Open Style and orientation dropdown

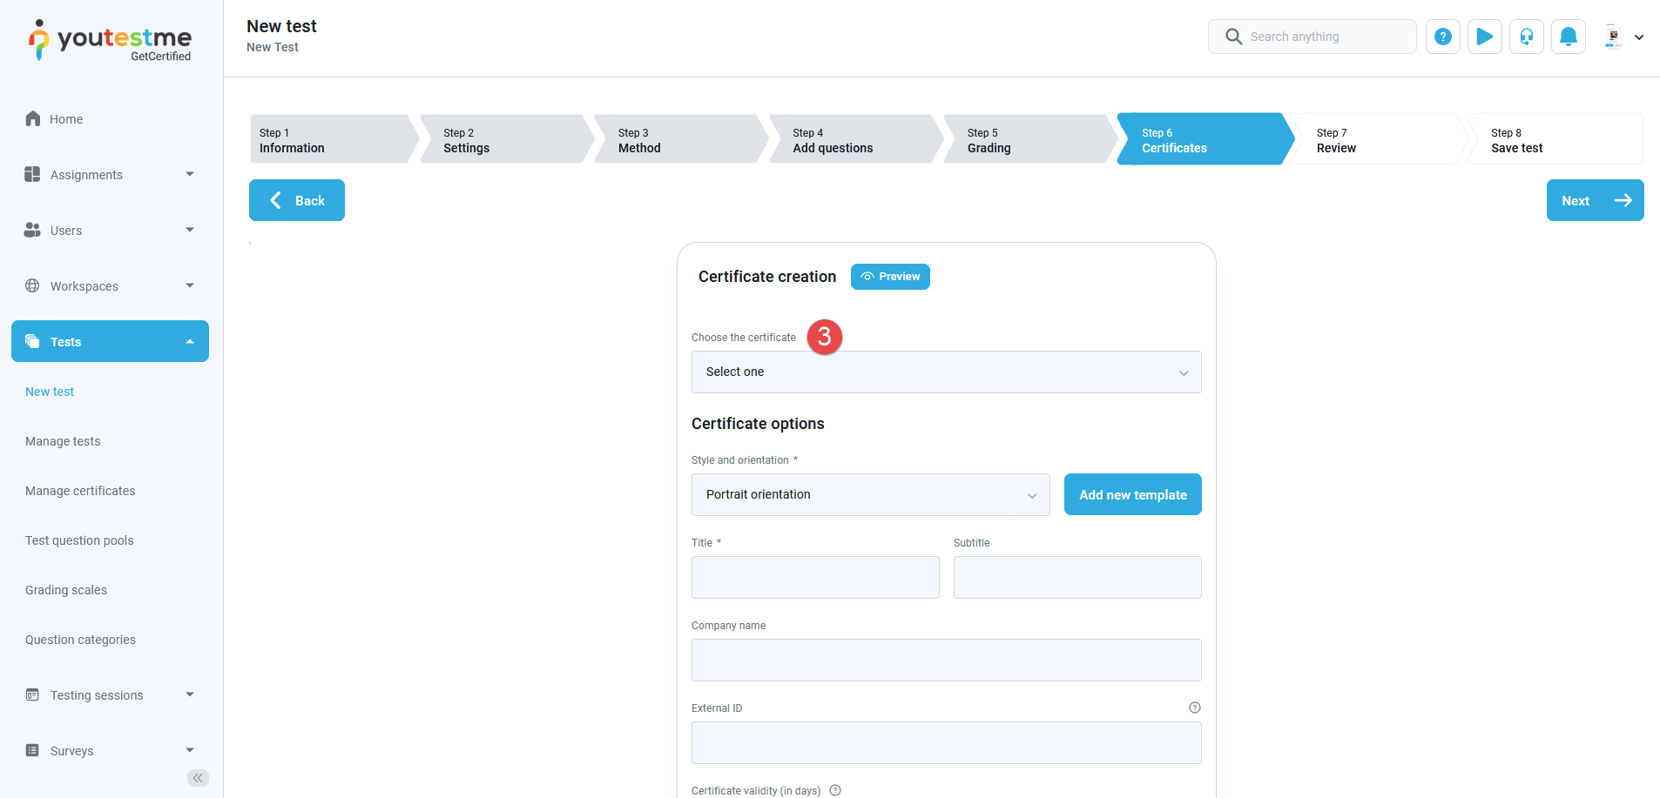(870, 495)
